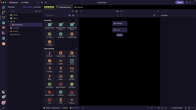Screen dimensions: 196x110
Task: Select productsList in API tree
Action: 26,25
